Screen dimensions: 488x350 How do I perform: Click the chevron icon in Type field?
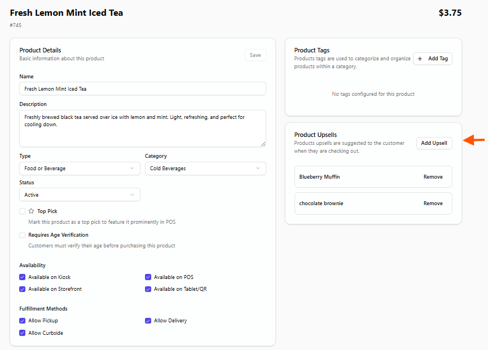[x=133, y=169]
